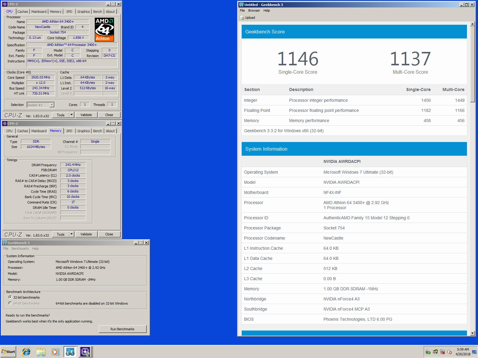Open File menu in Geekbench results window
The image size is (478, 358).
coord(242,10)
